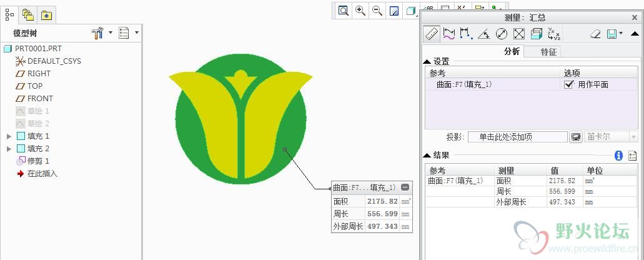Click the results report list icon

(633, 156)
